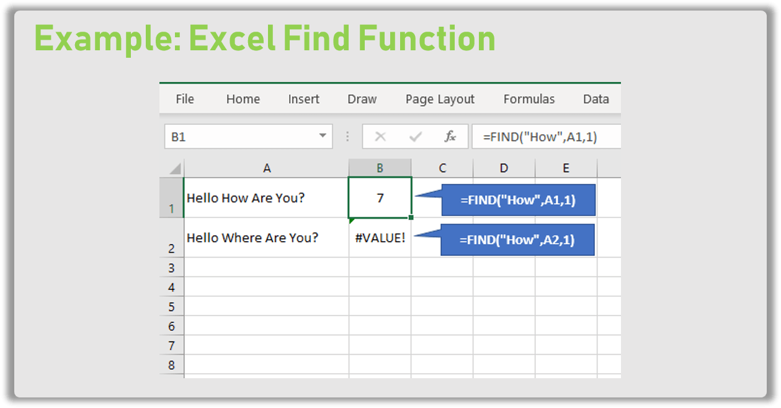Click inside the formula bar text area
The width and height of the screenshot is (781, 408).
pyautogui.click(x=546, y=136)
